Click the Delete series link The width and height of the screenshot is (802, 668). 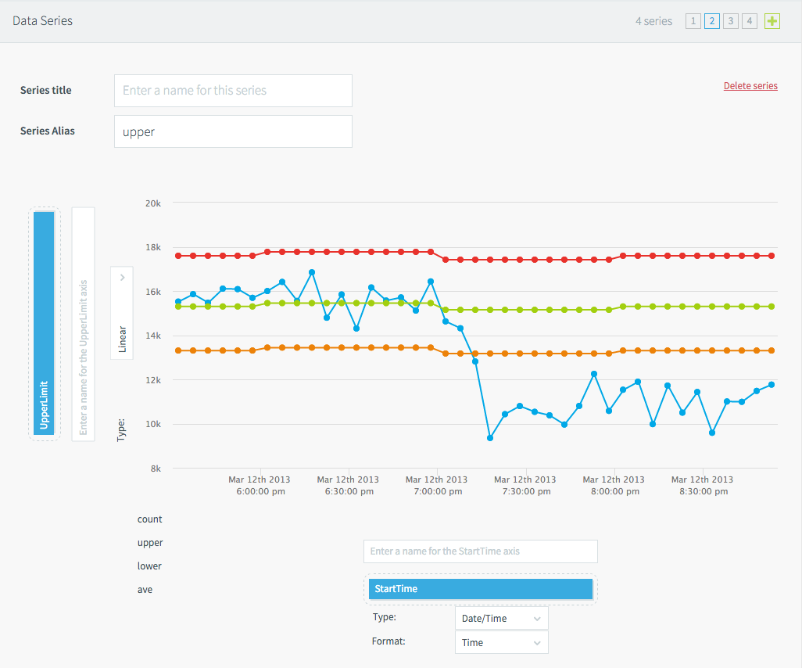[750, 86]
